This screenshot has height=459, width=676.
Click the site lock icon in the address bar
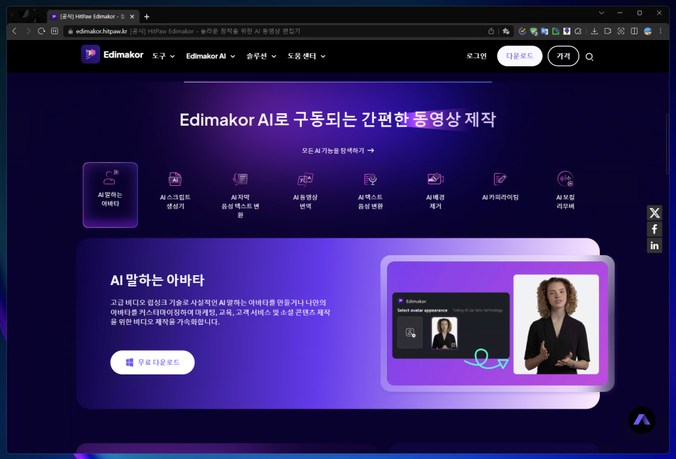pyautogui.click(x=70, y=31)
